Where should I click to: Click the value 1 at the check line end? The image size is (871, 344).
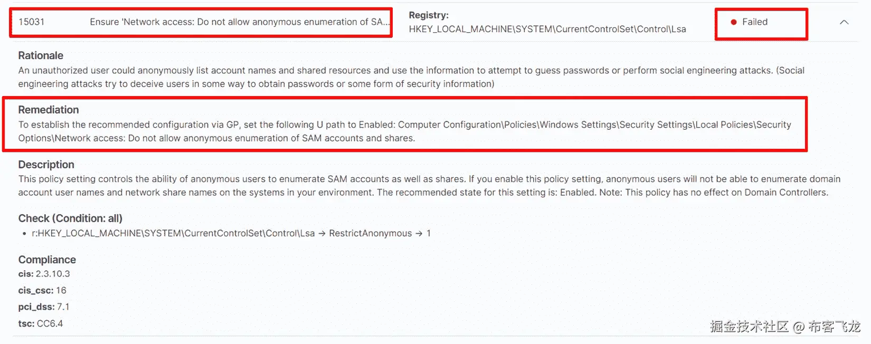point(428,233)
